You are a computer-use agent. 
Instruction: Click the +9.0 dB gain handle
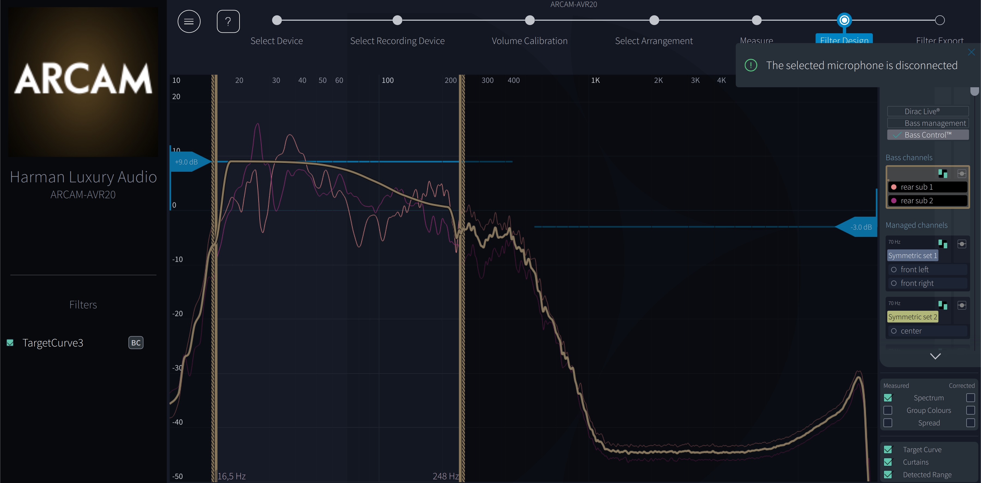coord(190,162)
